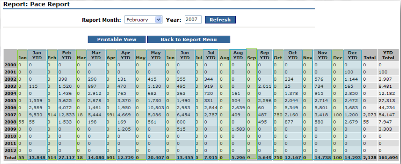Screen dimensions: 401x164
Task: Select the 2003 row label
Action: click(10, 86)
